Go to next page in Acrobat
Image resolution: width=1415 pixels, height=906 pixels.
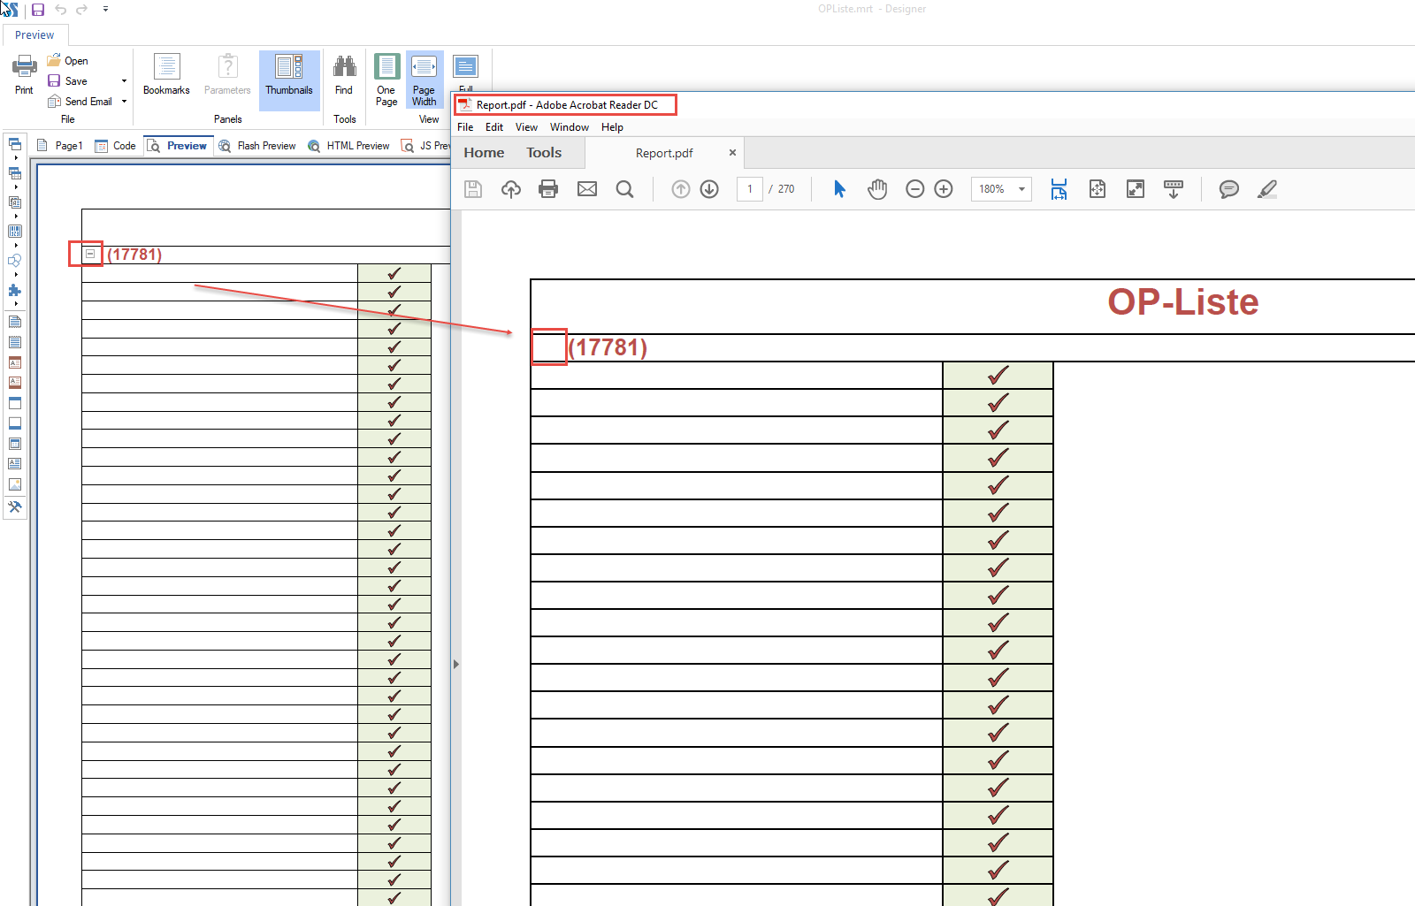pyautogui.click(x=709, y=189)
